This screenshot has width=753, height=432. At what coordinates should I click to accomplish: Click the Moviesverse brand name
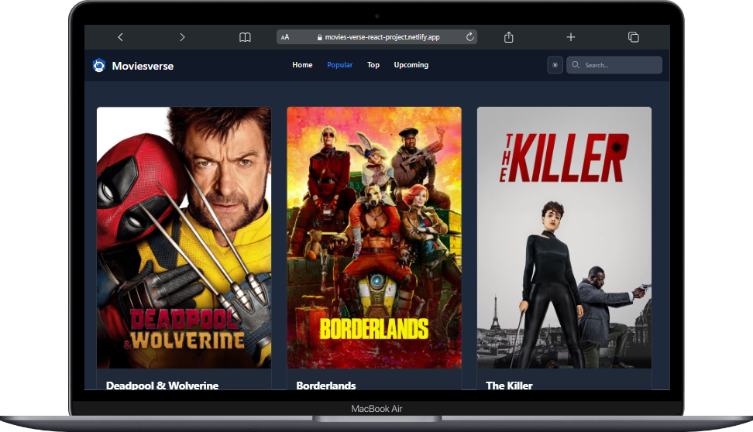click(143, 67)
